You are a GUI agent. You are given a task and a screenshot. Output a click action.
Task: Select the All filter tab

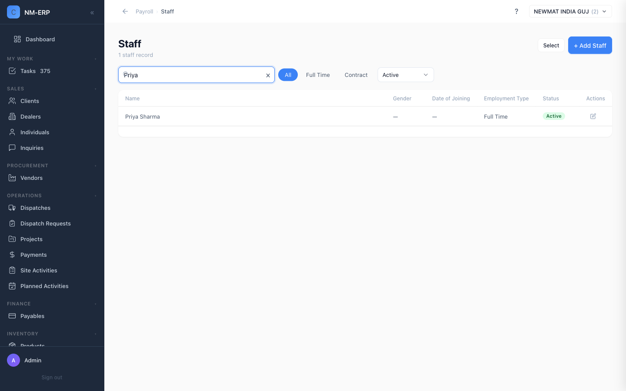coord(288,75)
